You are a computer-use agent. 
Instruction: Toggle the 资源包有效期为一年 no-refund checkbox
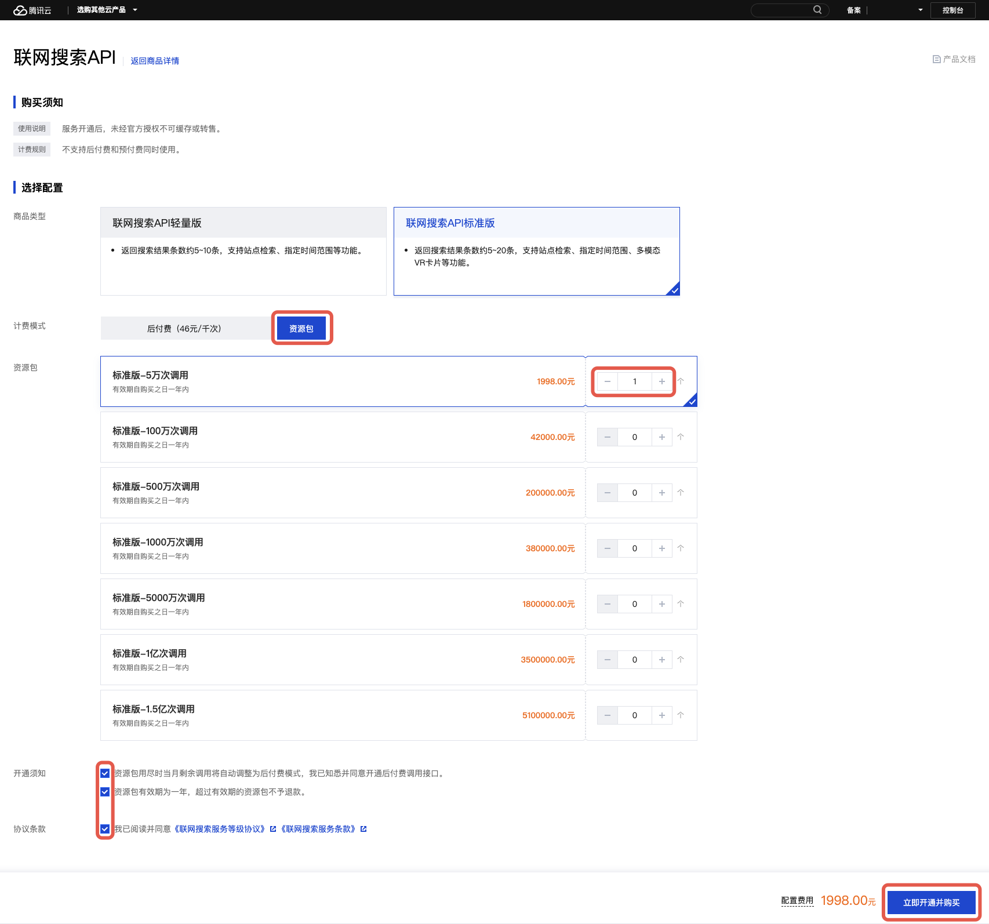click(105, 792)
